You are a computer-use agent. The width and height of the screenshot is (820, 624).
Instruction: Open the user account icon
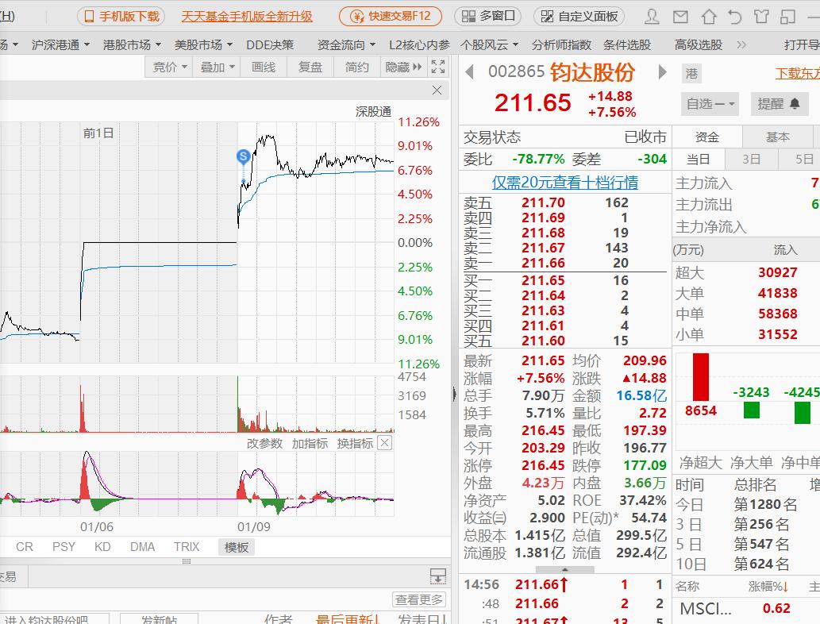pos(652,17)
